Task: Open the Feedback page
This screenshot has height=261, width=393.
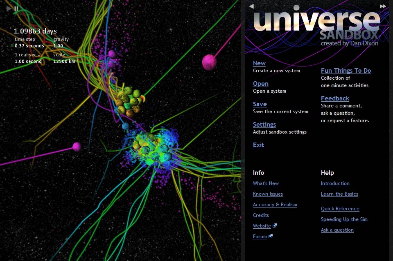Action: click(x=335, y=98)
